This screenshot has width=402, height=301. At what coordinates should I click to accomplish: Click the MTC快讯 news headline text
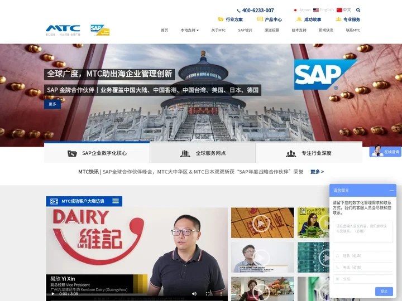click(203, 172)
